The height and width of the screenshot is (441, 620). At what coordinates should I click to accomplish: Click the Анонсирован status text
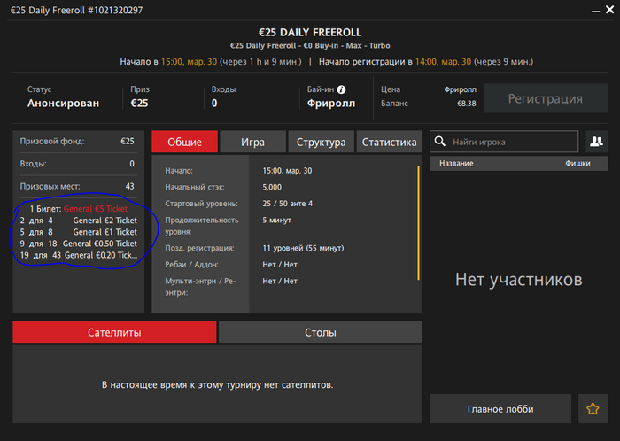click(63, 103)
